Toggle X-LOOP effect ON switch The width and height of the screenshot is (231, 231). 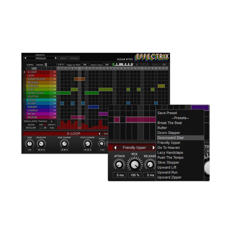coord(55,72)
